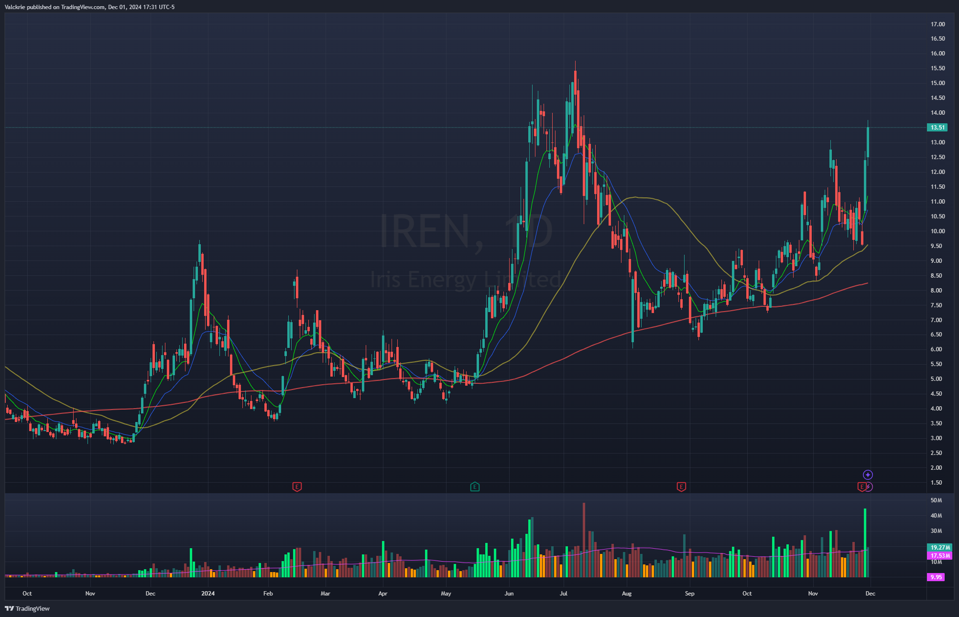Screen dimensions: 959x617
Task: Click the red earnings marker near December
Action: pyautogui.click(x=861, y=487)
